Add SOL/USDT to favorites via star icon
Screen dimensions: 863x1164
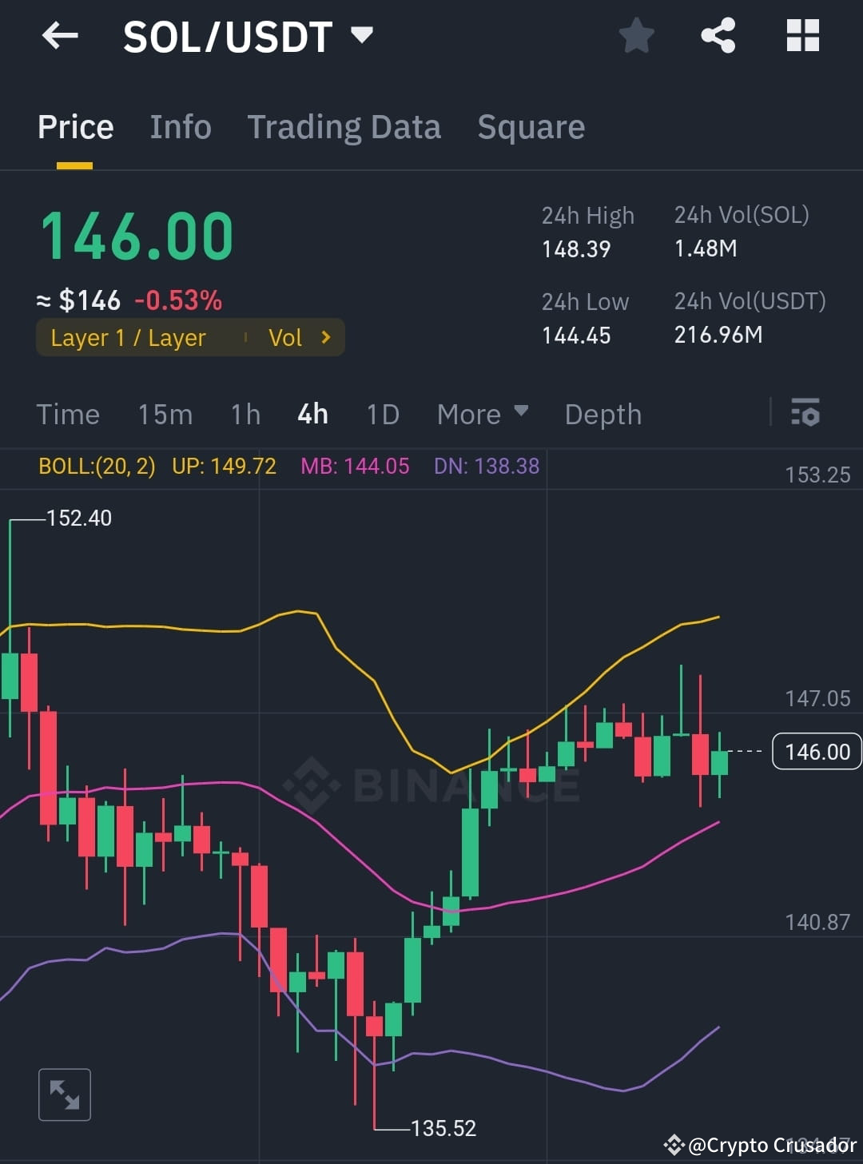[637, 35]
